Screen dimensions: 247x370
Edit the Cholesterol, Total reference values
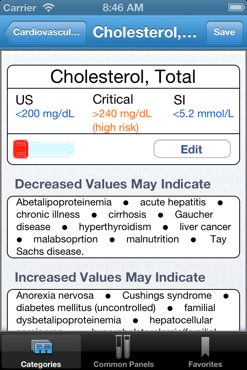(x=192, y=149)
